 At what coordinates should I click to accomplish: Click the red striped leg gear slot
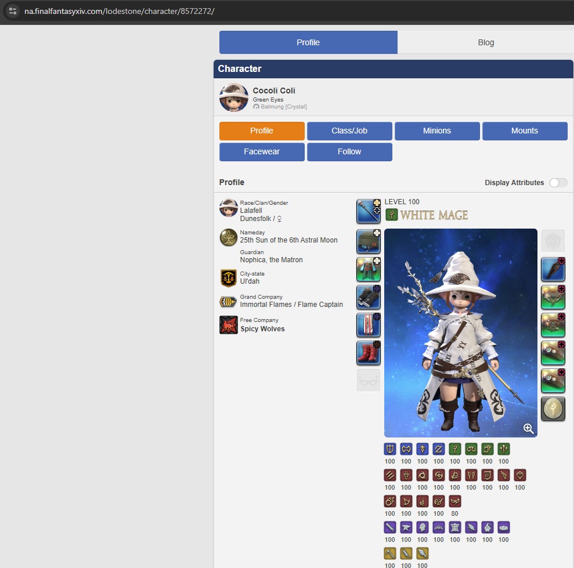coord(369,325)
